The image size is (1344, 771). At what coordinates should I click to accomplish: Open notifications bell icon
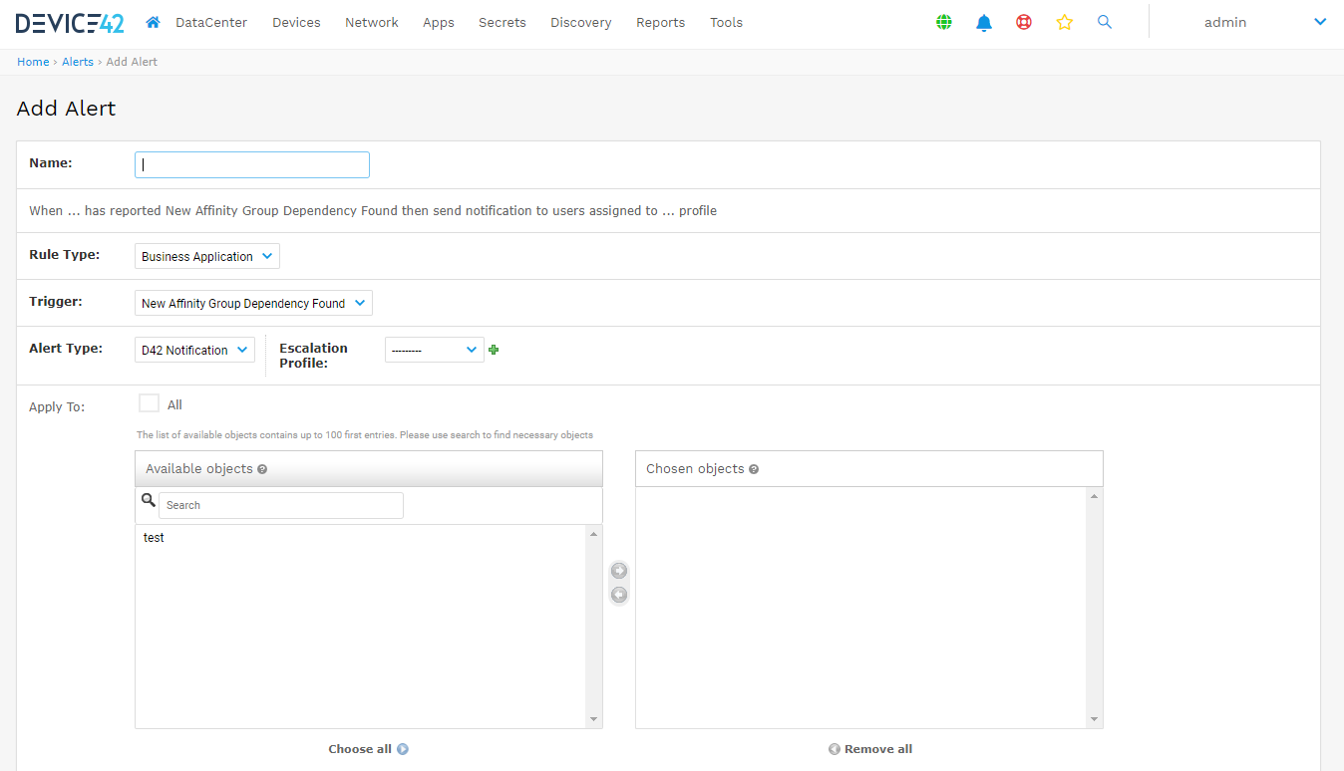[984, 22]
